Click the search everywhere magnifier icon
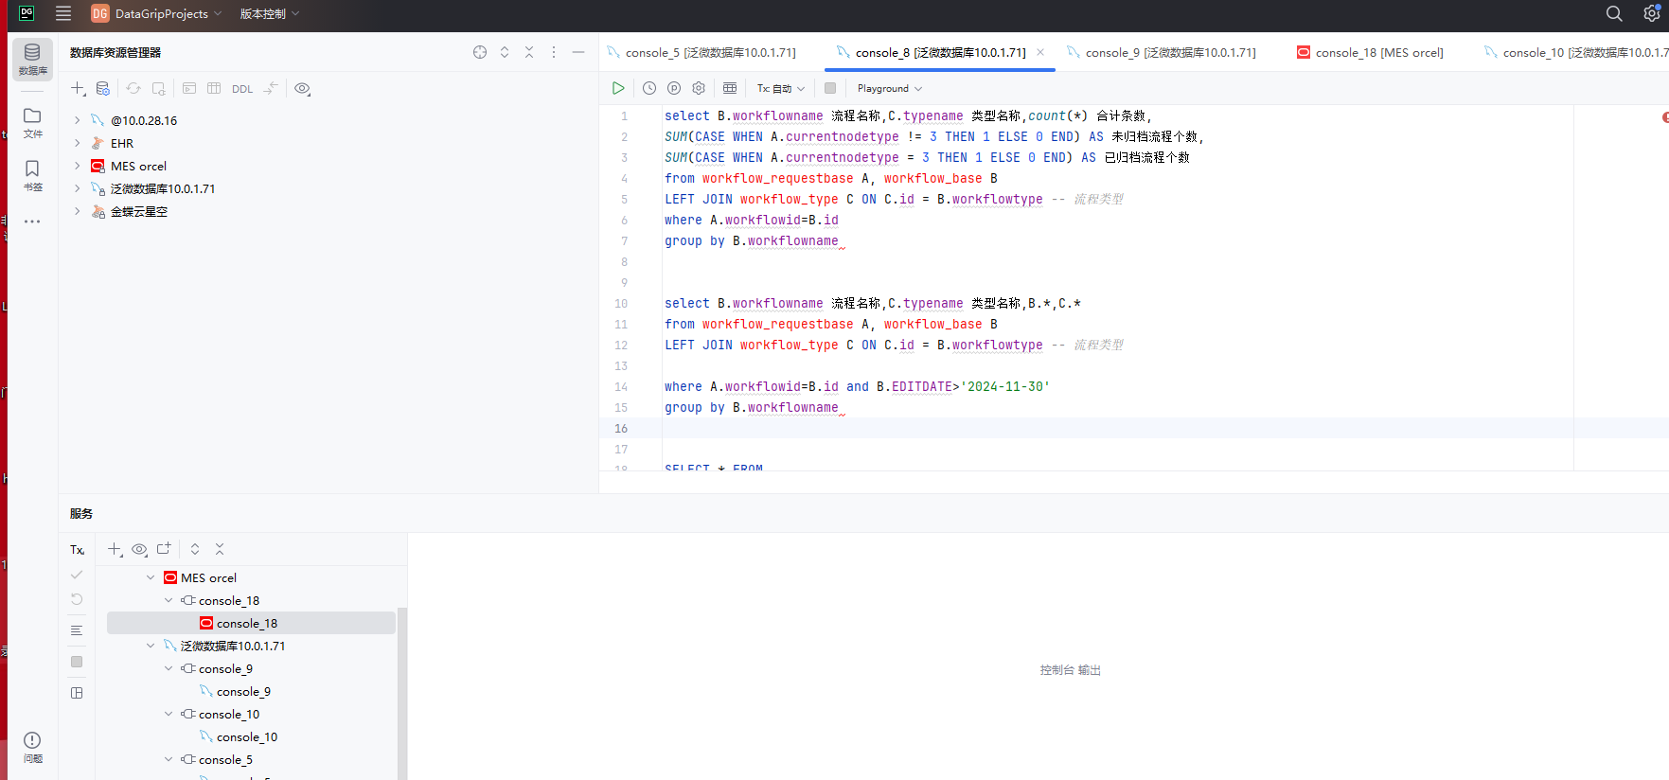 click(1614, 13)
